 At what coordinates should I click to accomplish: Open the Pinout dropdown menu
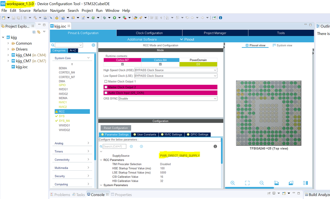(x=187, y=39)
